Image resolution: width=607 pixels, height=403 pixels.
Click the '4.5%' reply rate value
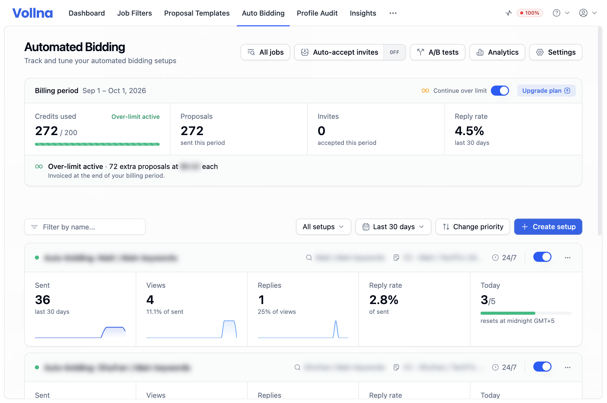[x=469, y=131]
